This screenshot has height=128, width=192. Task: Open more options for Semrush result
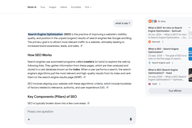[x=163, y=42]
